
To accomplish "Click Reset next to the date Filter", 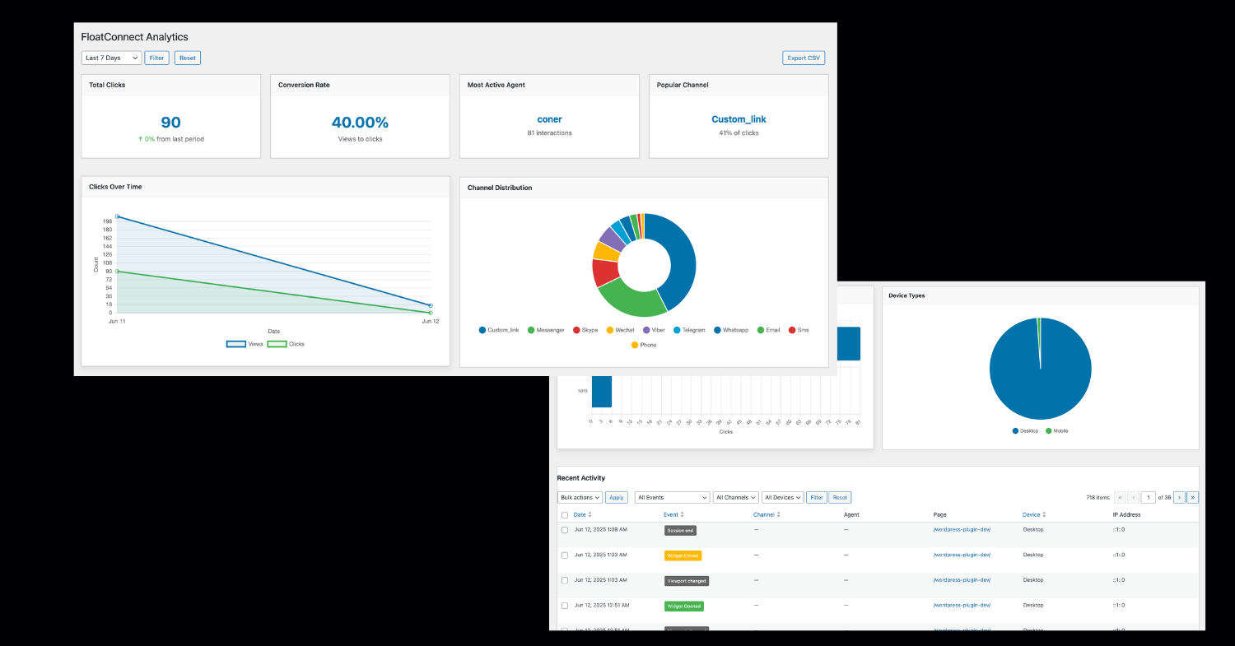I will [x=188, y=58].
